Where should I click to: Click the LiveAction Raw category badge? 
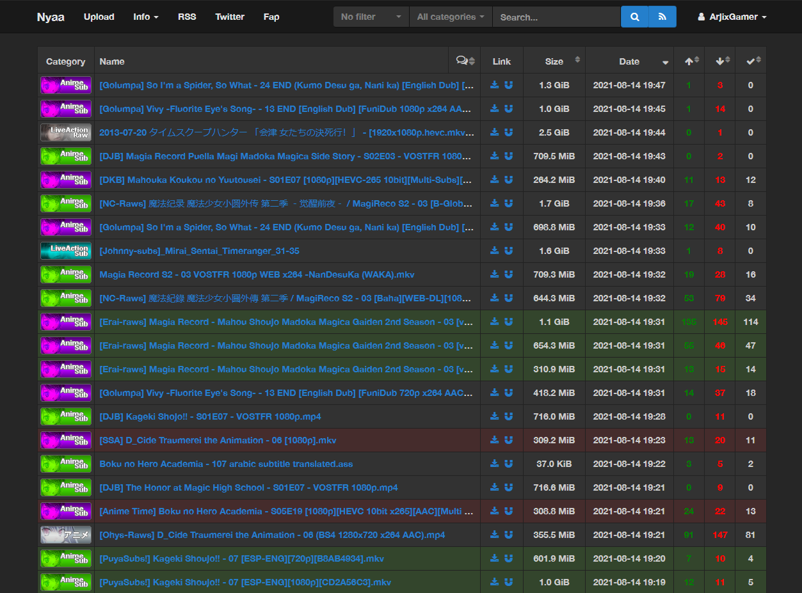coord(66,132)
